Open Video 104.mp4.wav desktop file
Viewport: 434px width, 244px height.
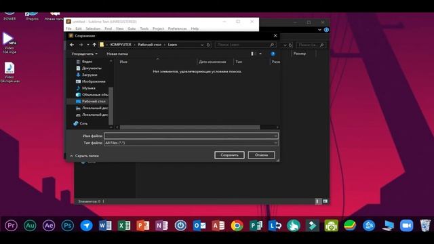click(9, 72)
